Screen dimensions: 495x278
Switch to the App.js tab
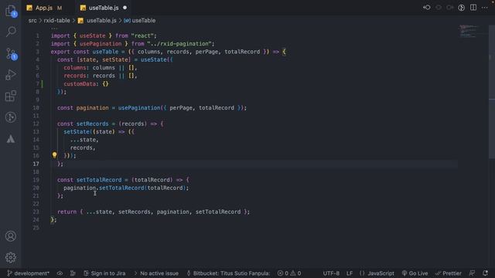44,8
